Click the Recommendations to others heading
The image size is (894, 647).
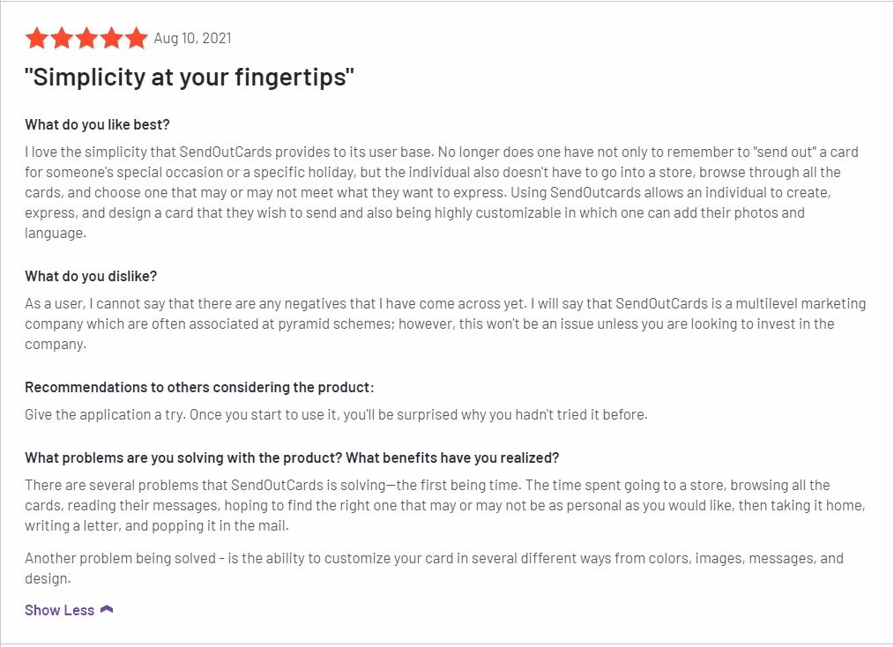coord(199,388)
